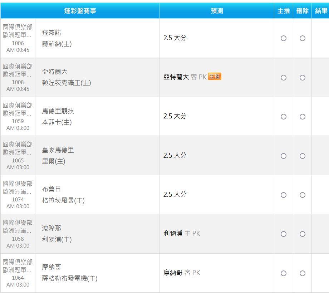This screenshot has width=329, height=293.
Task: Click team name 布魯日
Action: [51, 189]
